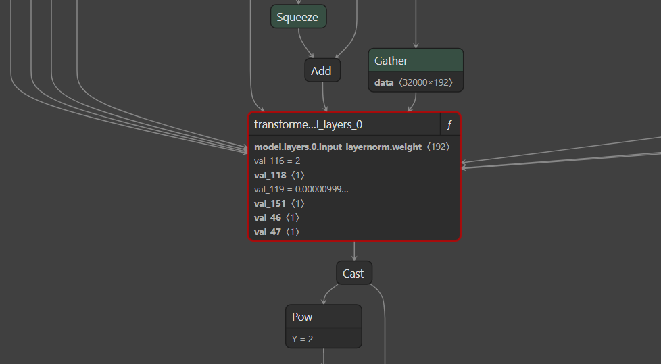Select the Cast node
661x364 pixels.
coord(353,274)
